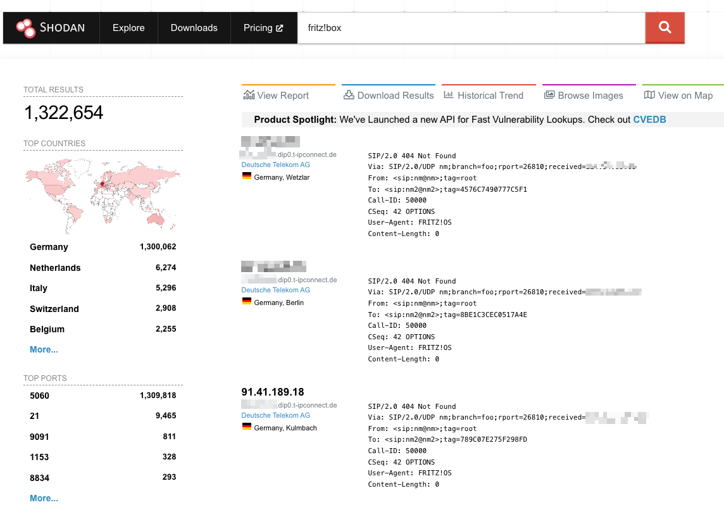Click the Germany, Berlin location text

coord(279,303)
